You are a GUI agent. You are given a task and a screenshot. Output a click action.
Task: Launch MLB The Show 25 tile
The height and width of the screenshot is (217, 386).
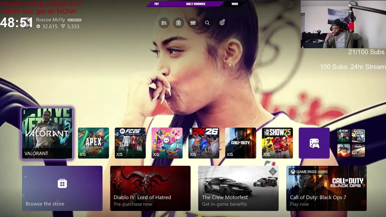(x=277, y=143)
